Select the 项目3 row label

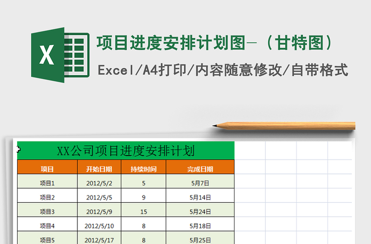pyautogui.click(x=47, y=212)
